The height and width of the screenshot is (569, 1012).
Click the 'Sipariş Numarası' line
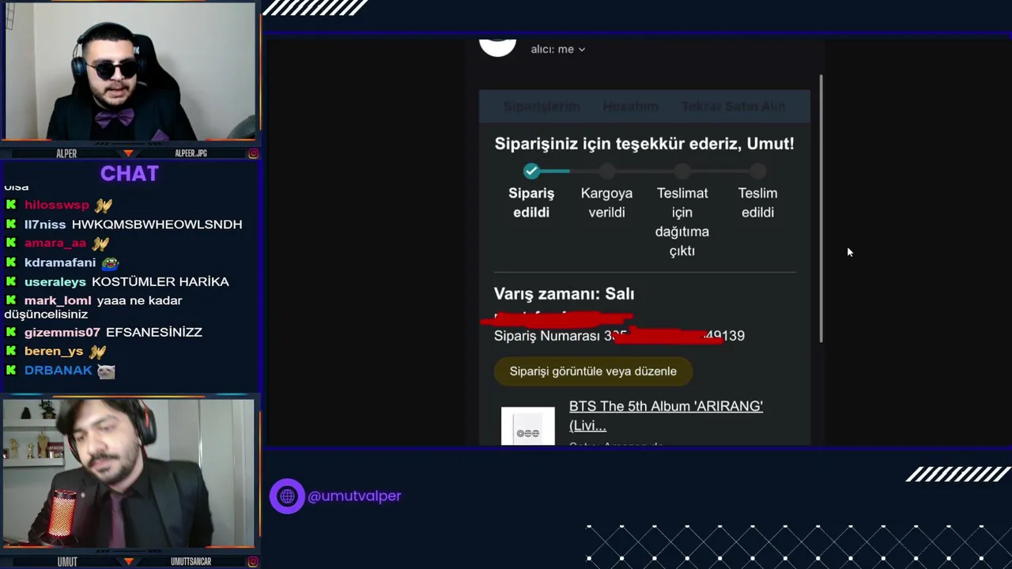619,336
